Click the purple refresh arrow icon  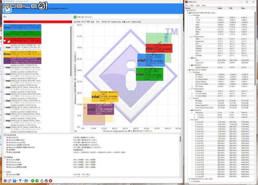tap(42, 181)
